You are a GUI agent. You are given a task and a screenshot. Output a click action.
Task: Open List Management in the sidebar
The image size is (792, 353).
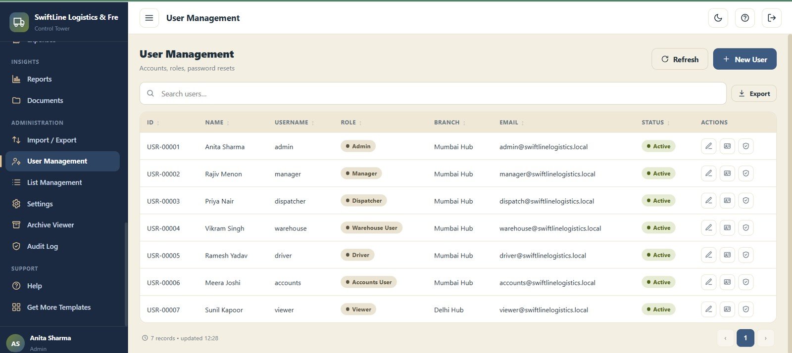tap(62, 182)
